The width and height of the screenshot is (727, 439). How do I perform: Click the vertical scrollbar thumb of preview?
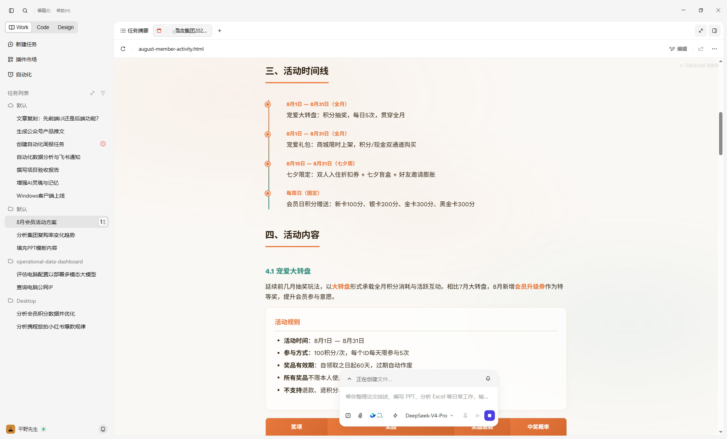(720, 134)
